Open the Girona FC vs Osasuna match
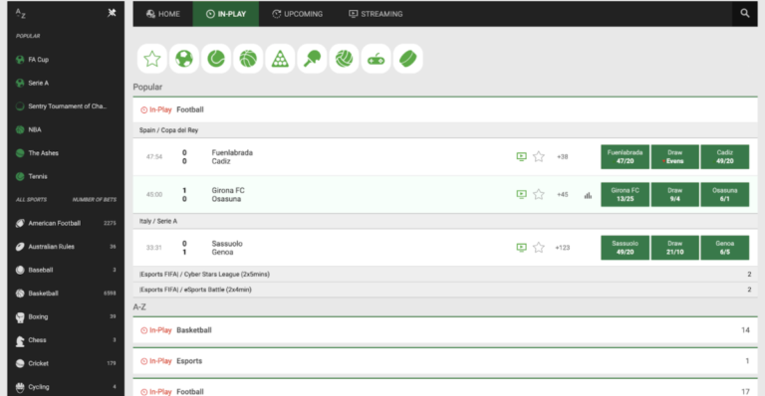This screenshot has height=396, width=765. (x=228, y=194)
